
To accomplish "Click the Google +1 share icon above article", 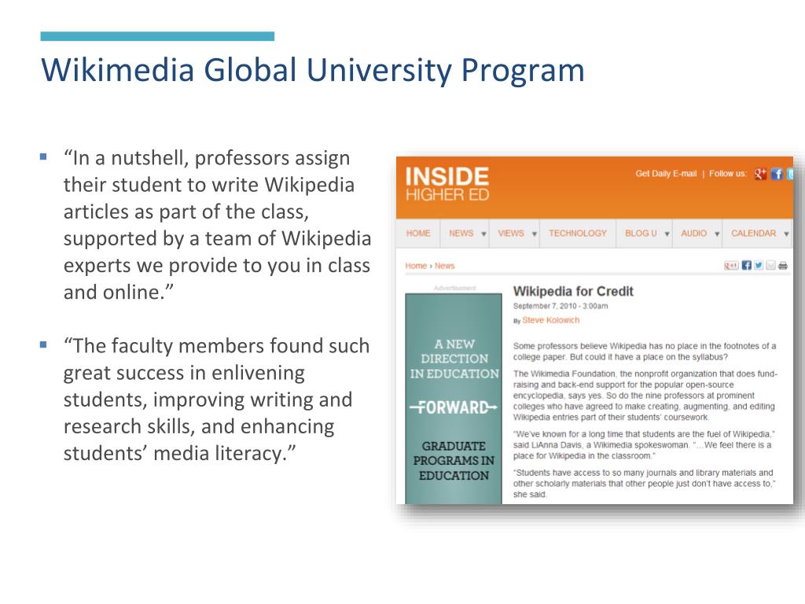I will 731,266.
